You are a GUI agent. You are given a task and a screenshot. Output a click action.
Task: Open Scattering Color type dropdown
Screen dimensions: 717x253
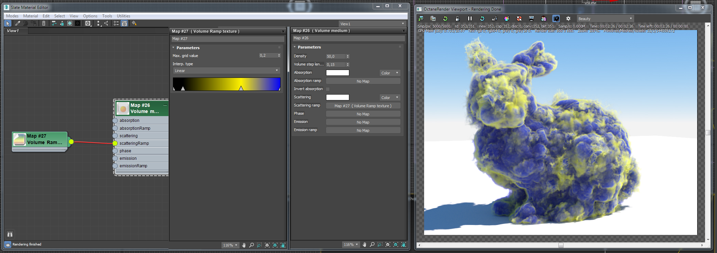390,98
